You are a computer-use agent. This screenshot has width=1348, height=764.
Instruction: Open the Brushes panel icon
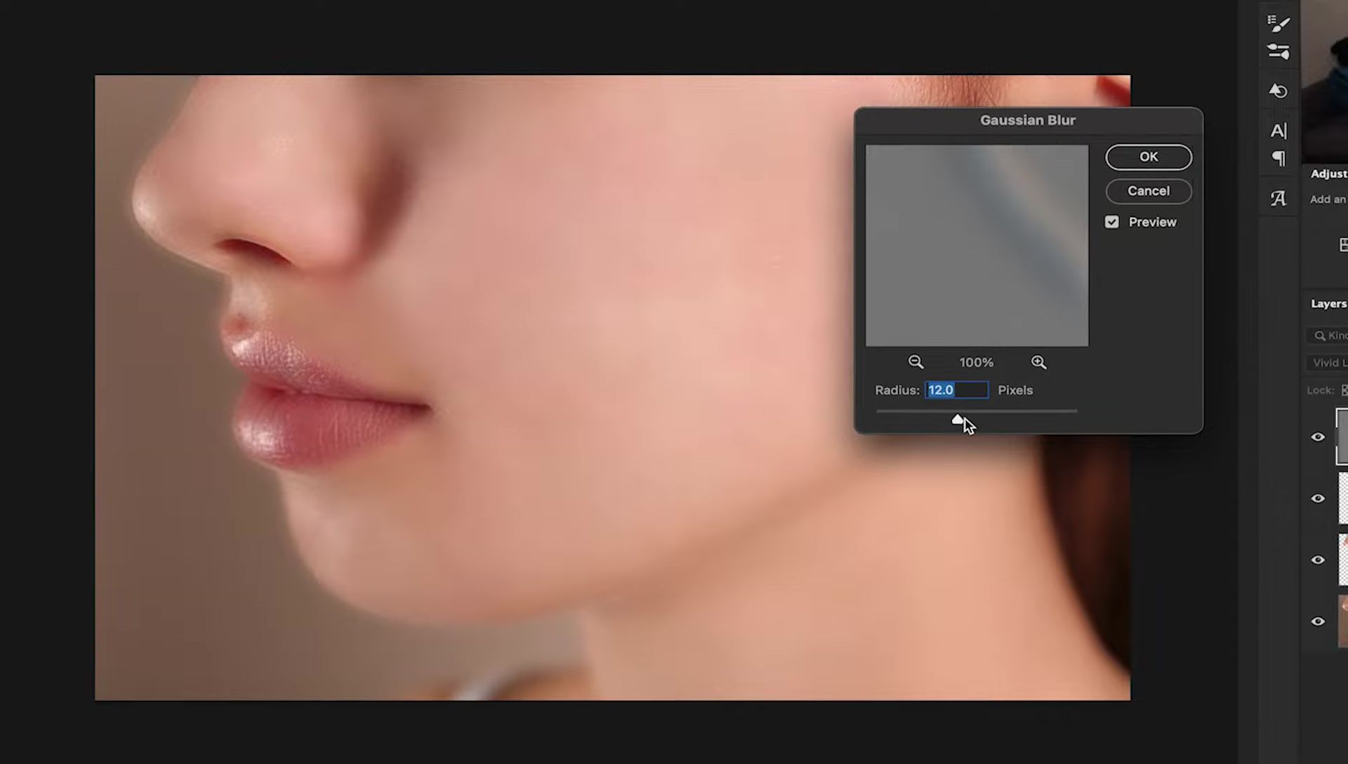coord(1278,51)
